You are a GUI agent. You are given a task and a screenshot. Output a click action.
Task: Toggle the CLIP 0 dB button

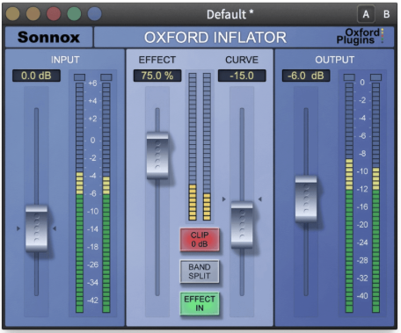click(x=200, y=240)
